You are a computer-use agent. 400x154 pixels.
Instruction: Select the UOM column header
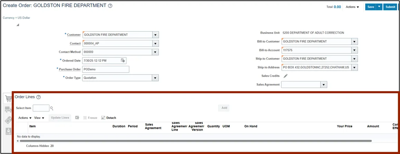tap(226, 126)
